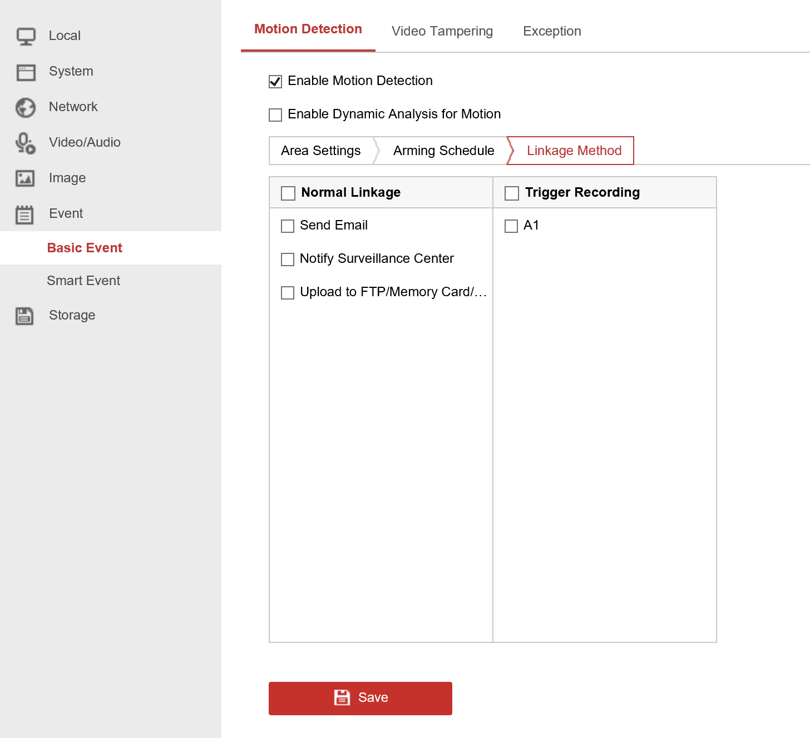Select the Video/Audio microphone icon

click(26, 143)
